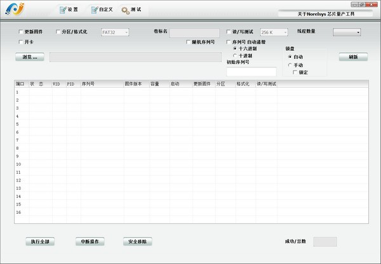Click the 端口 column header
Image resolution: width=381 pixels, height=264 pixels.
click(22, 84)
